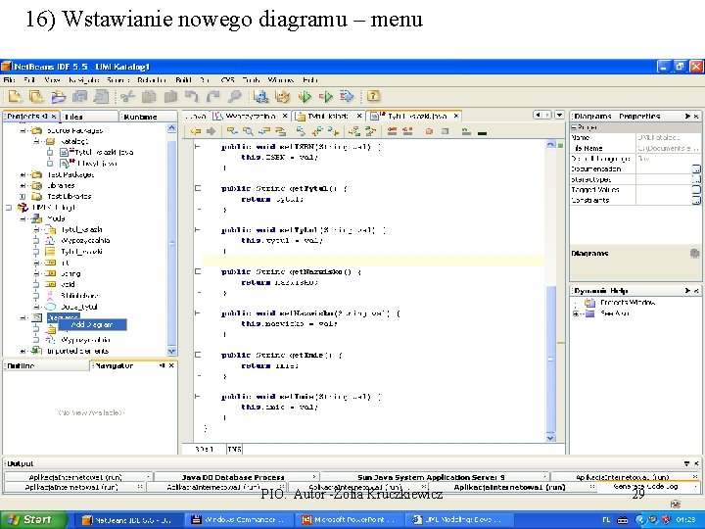
Task: Click the Cut scissors icon in toolbar
Action: click(127, 96)
